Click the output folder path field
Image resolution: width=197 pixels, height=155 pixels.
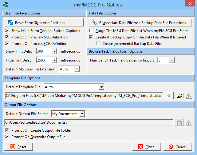point(89,123)
